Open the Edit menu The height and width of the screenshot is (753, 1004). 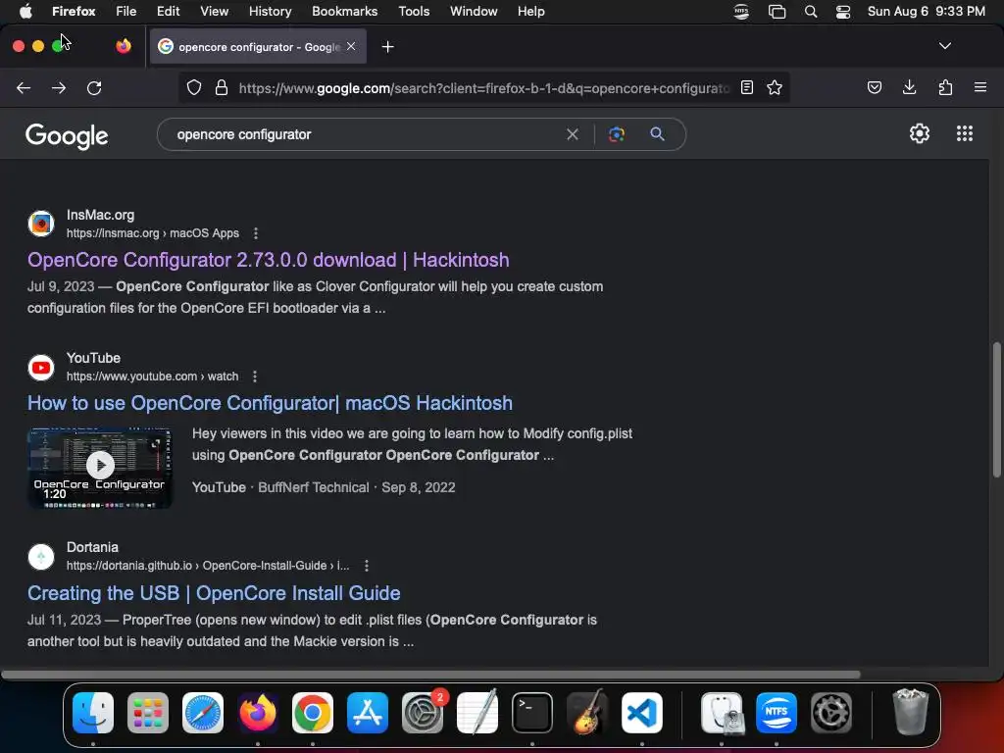[x=168, y=12]
